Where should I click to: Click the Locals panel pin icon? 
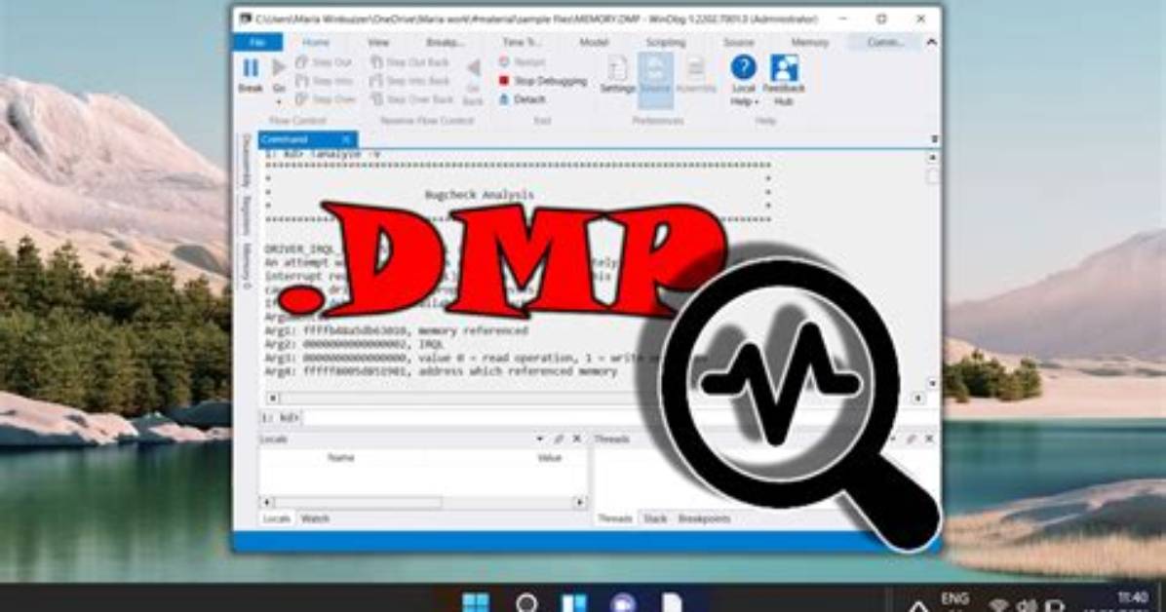point(559,440)
